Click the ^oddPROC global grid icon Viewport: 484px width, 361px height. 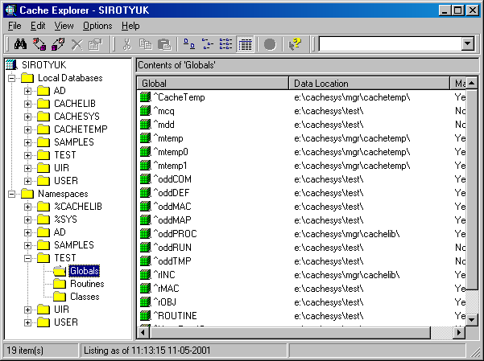pyautogui.click(x=146, y=233)
